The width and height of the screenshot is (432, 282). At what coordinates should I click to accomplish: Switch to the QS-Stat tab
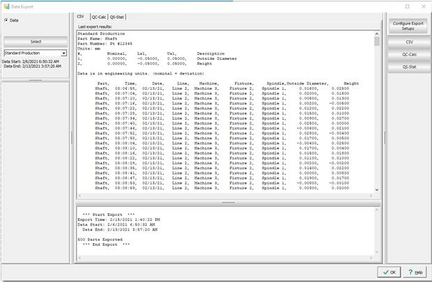click(x=117, y=17)
